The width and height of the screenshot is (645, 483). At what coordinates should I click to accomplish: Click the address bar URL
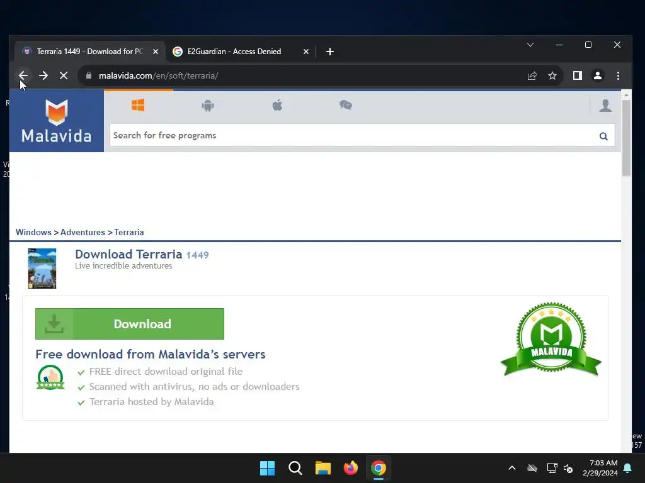[158, 75]
